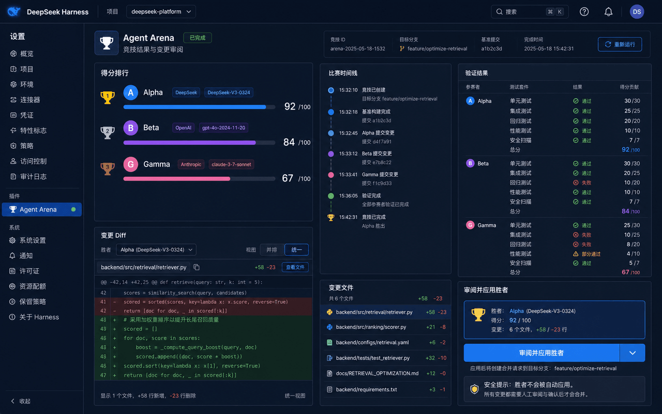Image resolution: width=662 pixels, height=414 pixels.
Task: Click the Beta avatar in score ranking
Action: [131, 128]
